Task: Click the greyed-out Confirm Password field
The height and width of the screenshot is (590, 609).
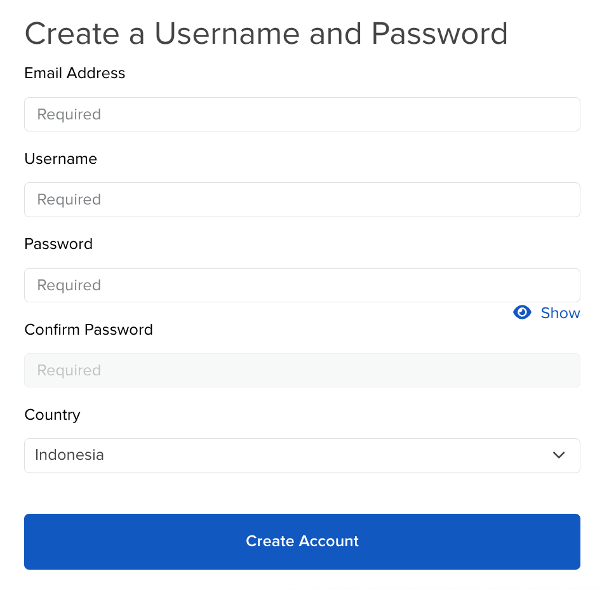Action: (302, 370)
